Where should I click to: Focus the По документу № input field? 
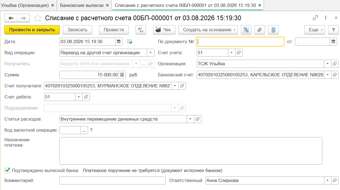point(240,42)
